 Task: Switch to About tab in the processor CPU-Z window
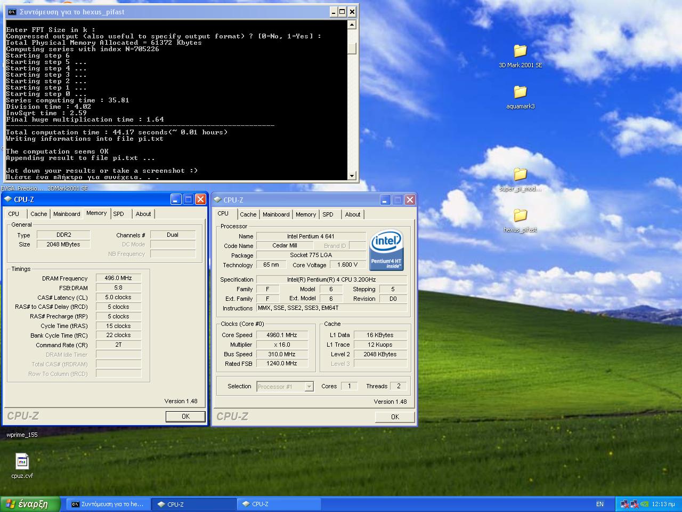click(x=352, y=214)
